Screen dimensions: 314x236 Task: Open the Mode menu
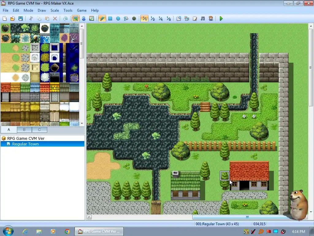click(29, 10)
